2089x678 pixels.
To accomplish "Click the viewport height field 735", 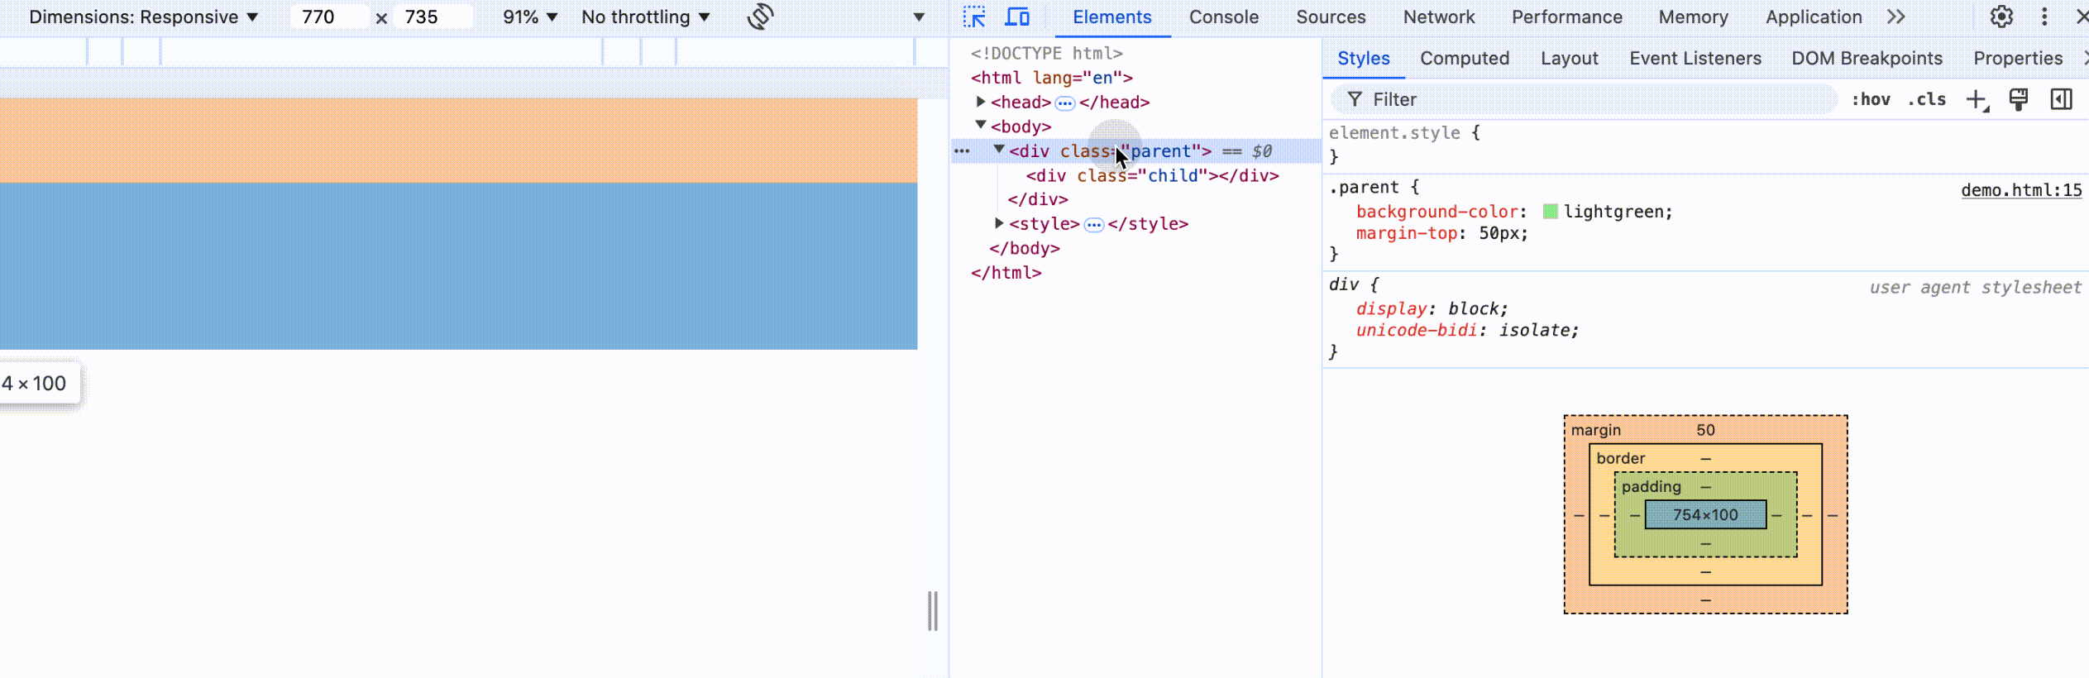I will click(433, 17).
